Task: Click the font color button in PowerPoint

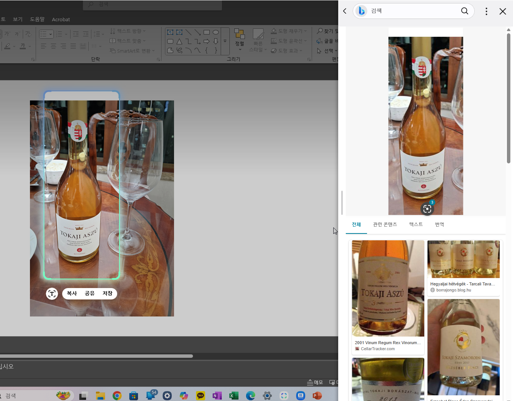Action: pos(23,46)
